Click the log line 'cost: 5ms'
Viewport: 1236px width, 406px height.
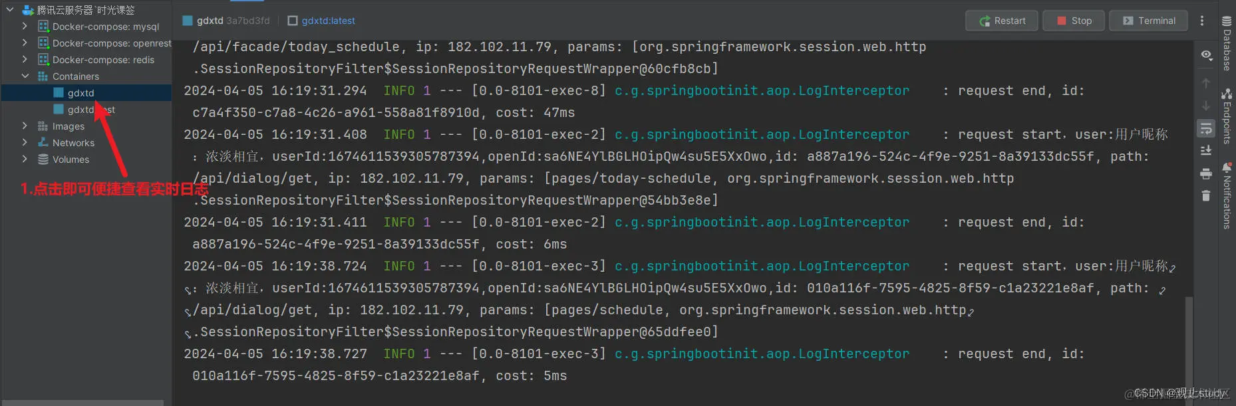tap(532, 375)
